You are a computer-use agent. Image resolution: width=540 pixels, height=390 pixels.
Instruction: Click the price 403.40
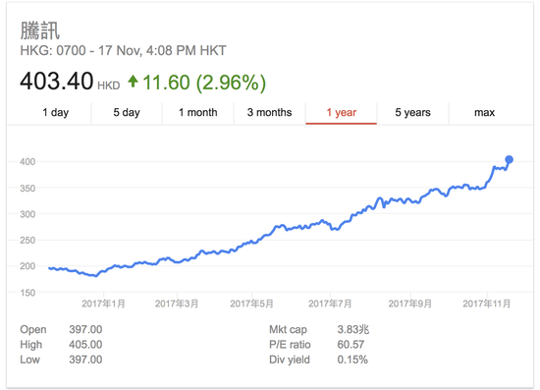57,82
